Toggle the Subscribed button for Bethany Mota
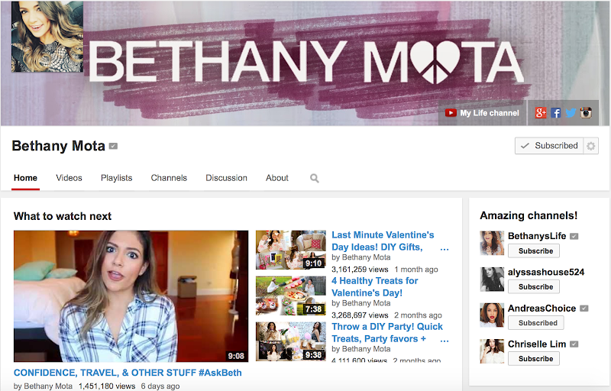This screenshot has width=611, height=391. tap(549, 146)
